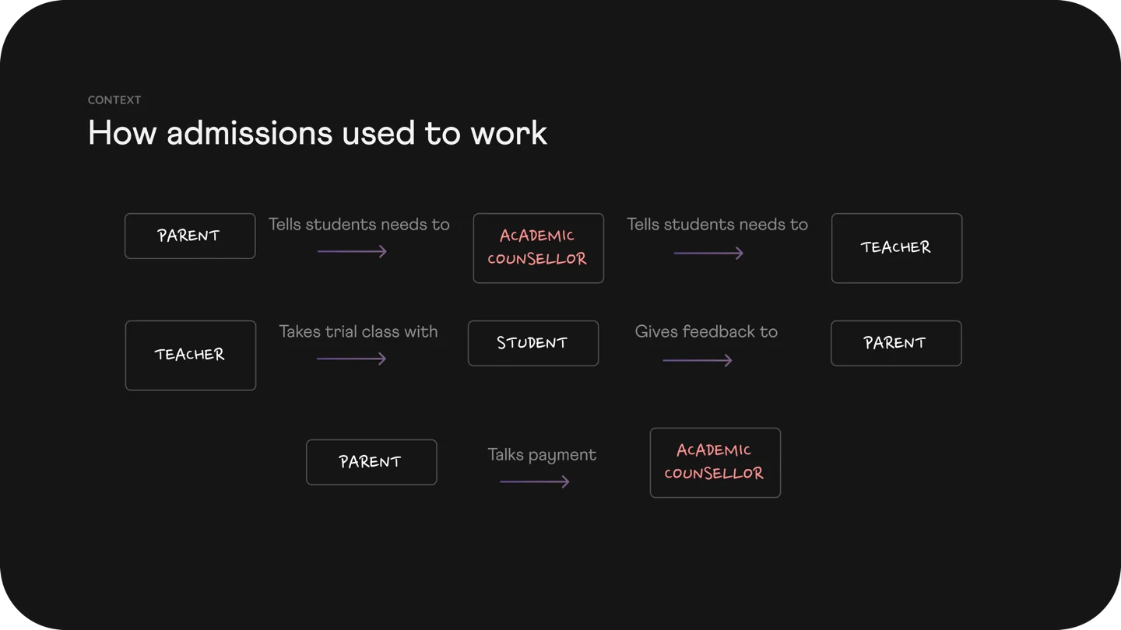The width and height of the screenshot is (1121, 630).
Task: Select the TEACHER box ending the first row
Action: [897, 248]
